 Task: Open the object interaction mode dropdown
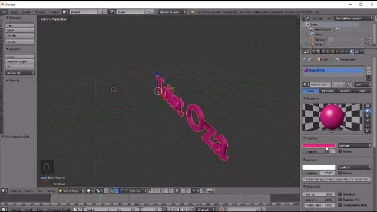click(71, 191)
